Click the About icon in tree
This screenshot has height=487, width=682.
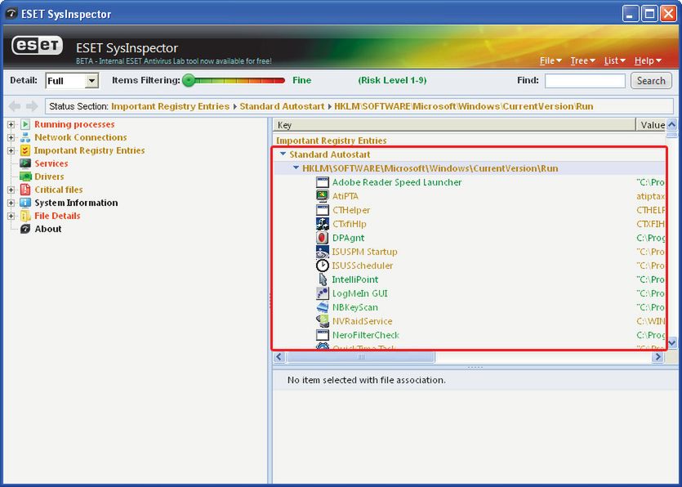click(25, 229)
